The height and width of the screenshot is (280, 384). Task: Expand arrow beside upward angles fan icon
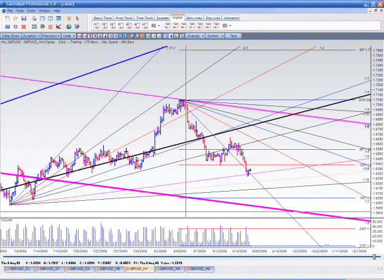click(x=159, y=26)
